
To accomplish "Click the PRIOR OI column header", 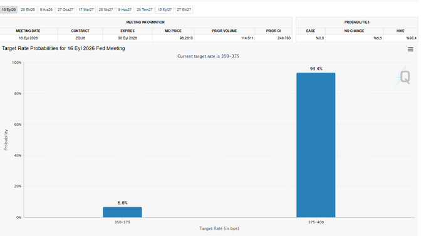I will tap(273, 31).
